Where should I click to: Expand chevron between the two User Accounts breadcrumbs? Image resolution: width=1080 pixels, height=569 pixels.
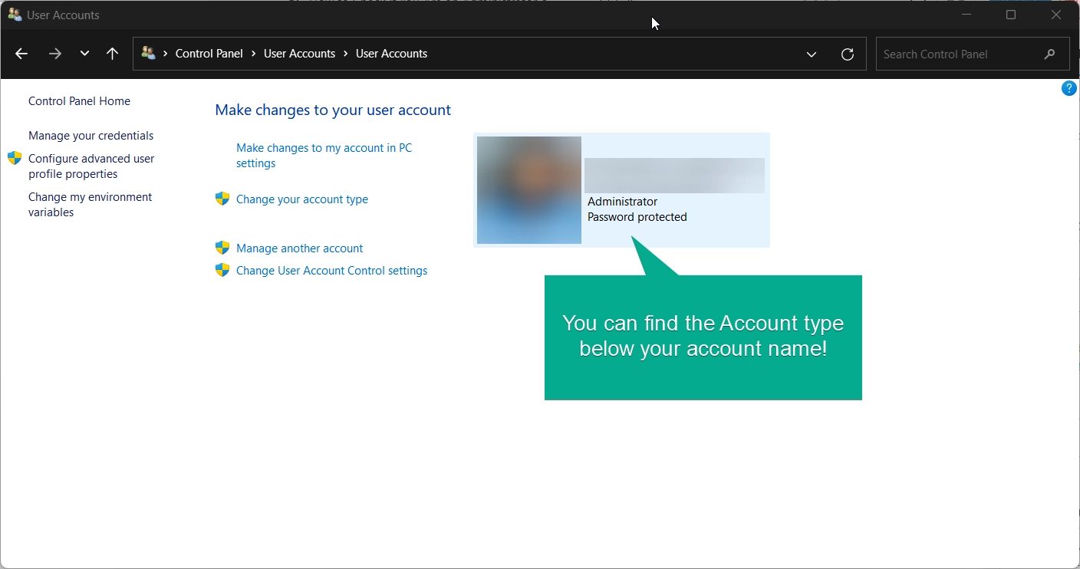(346, 54)
